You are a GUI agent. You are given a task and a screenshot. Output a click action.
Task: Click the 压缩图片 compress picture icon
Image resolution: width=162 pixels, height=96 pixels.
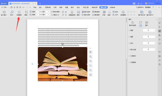(19, 13)
